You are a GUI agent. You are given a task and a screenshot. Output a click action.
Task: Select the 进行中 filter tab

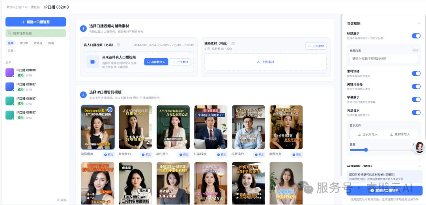tap(23, 43)
